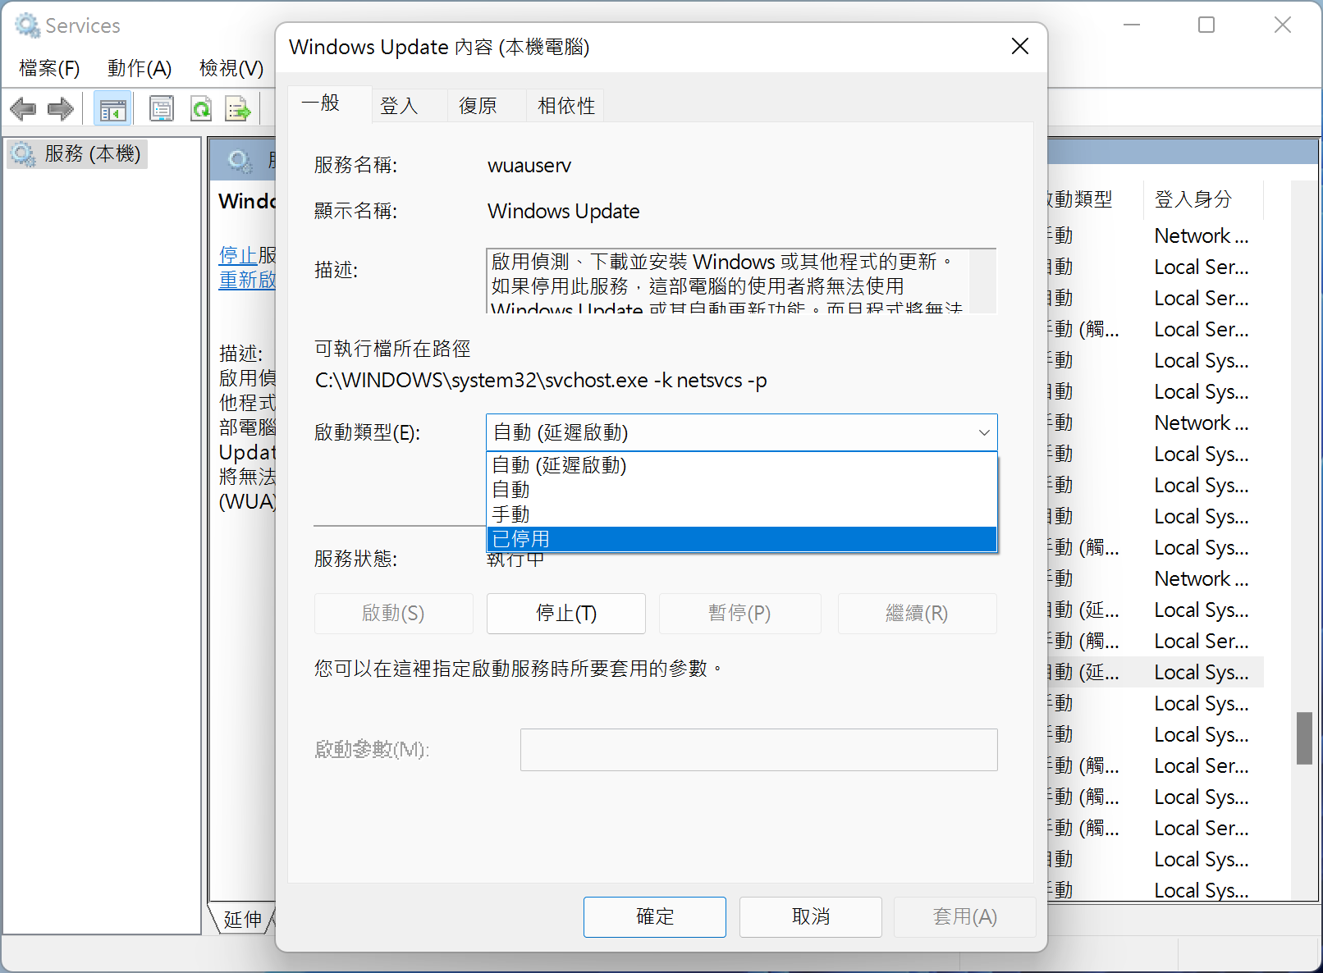The image size is (1323, 973).
Task: Maximize the Services window
Action: click(1206, 25)
